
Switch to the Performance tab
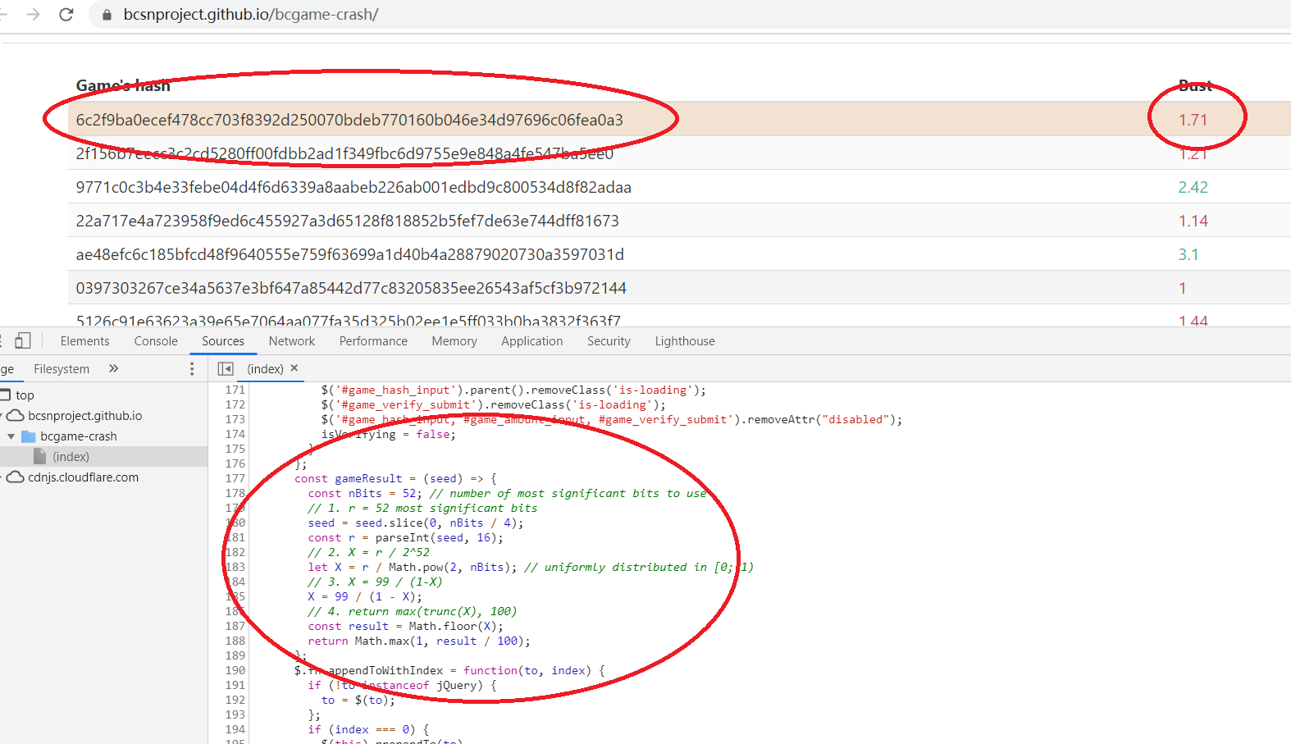(x=373, y=341)
